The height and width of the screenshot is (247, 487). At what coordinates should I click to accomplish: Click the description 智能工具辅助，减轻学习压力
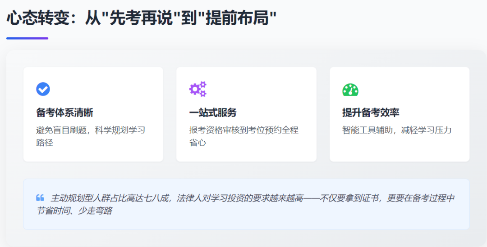pos(397,130)
